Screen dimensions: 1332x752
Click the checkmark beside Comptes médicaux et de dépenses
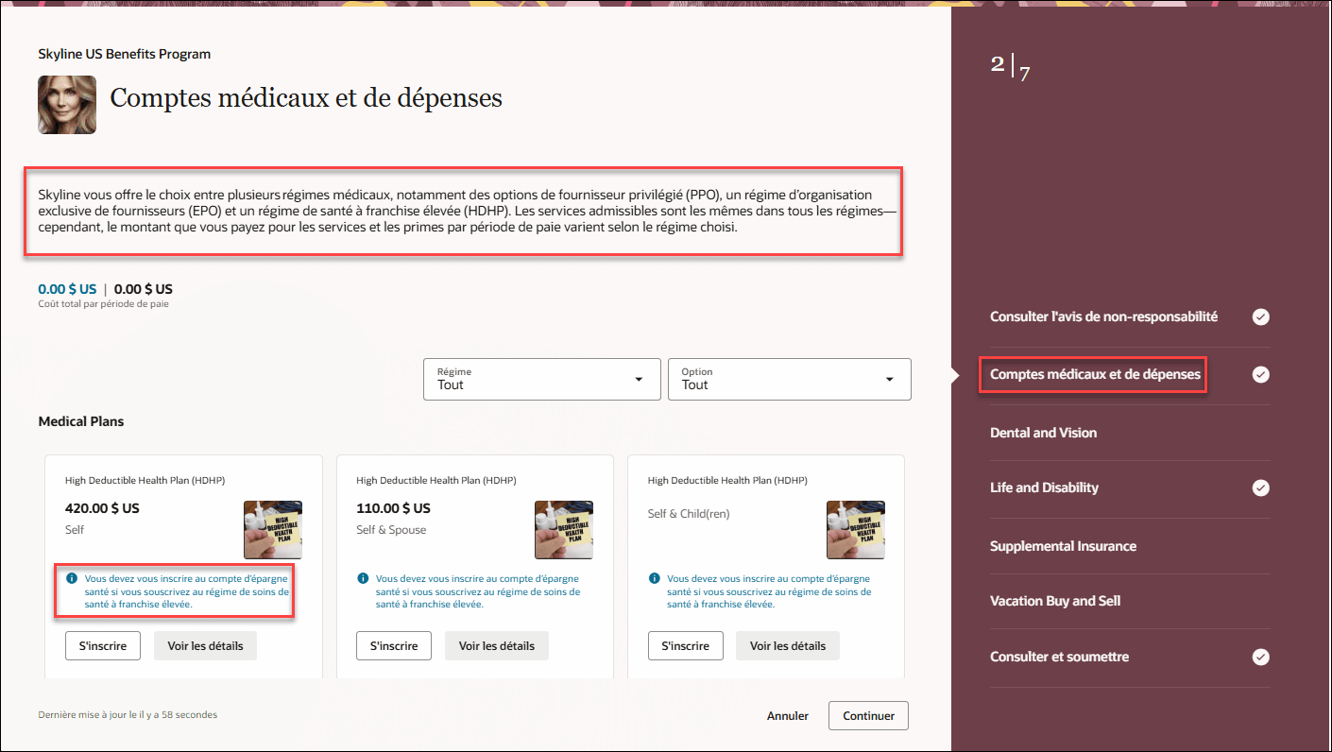click(x=1260, y=374)
